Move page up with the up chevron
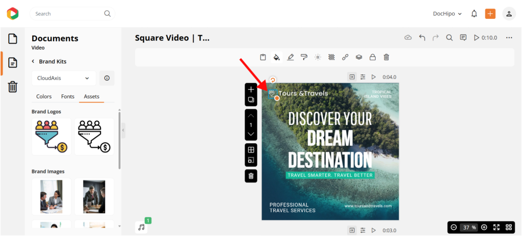The height and width of the screenshot is (236, 522). click(x=251, y=116)
